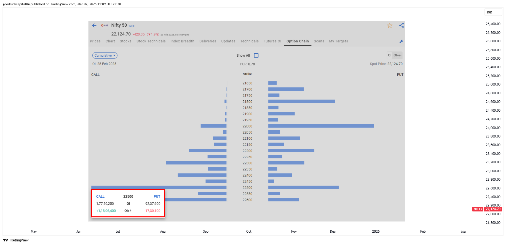This screenshot has width=506, height=245.
Task: Click the OI: 28 Feb 2025 date
Action: [104, 64]
